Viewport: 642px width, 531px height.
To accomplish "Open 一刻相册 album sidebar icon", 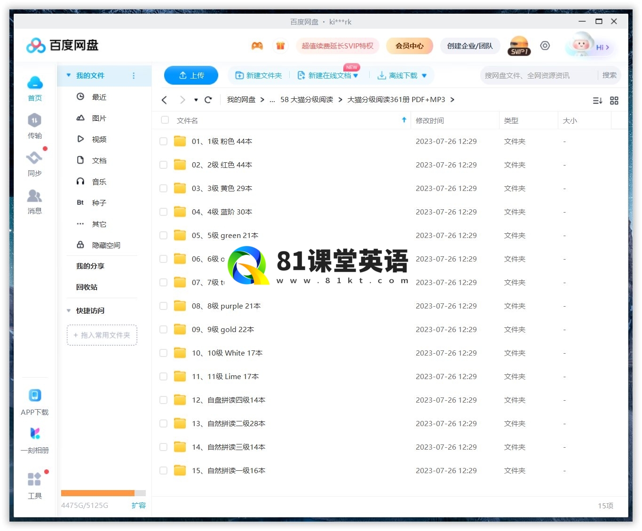I will click(x=35, y=440).
